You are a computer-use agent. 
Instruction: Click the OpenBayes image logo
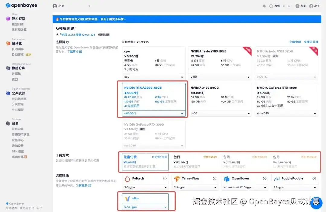point(227,179)
